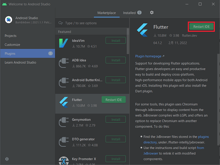Click the details pane scrollbar
The width and height of the screenshot is (220, 165).
pyautogui.click(x=219, y=100)
